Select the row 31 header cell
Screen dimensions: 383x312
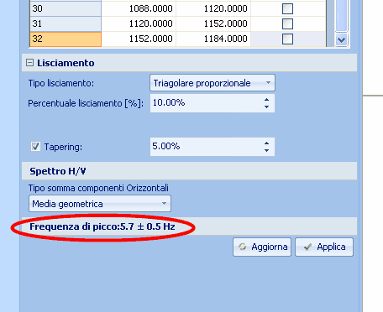(x=66, y=23)
